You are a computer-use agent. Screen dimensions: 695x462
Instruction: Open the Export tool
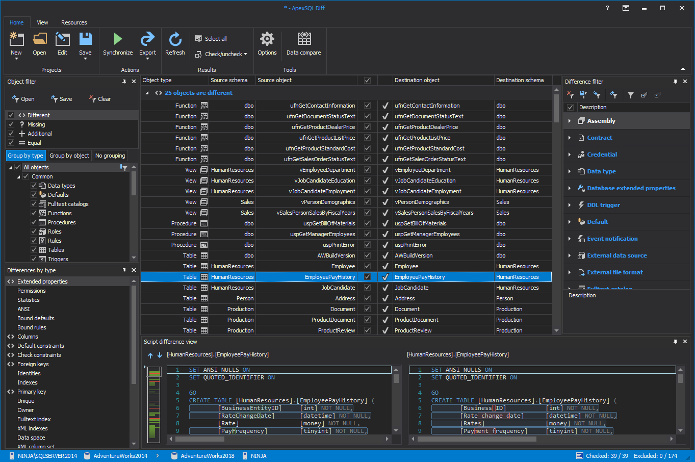click(x=147, y=44)
